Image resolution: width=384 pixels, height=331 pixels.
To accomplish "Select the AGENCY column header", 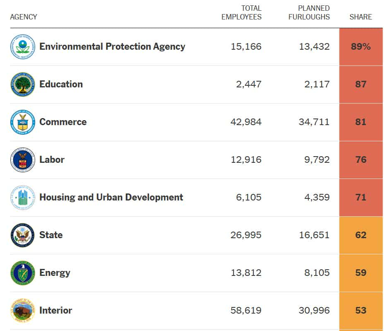I will pyautogui.click(x=24, y=17).
